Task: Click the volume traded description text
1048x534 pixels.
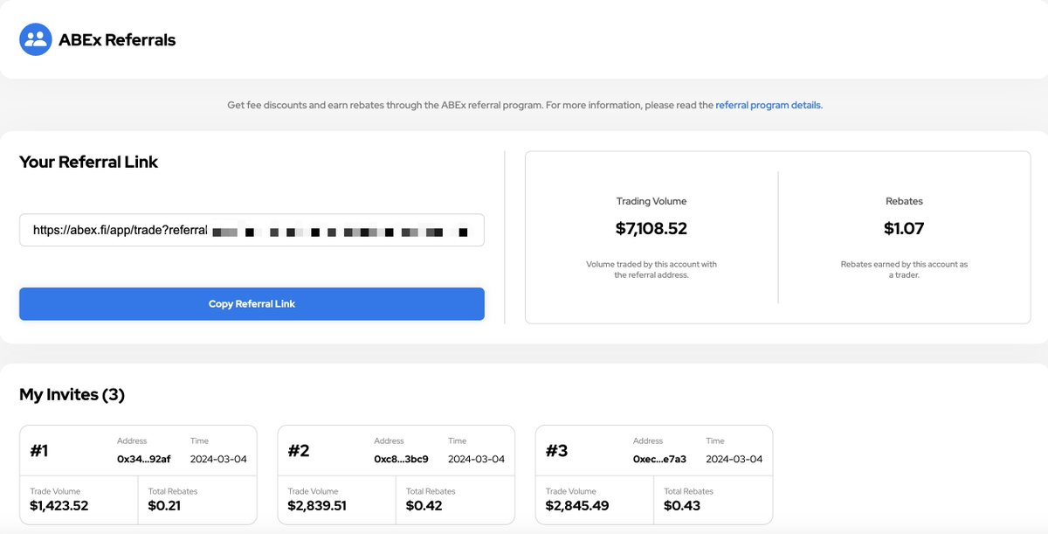Action: pos(652,269)
